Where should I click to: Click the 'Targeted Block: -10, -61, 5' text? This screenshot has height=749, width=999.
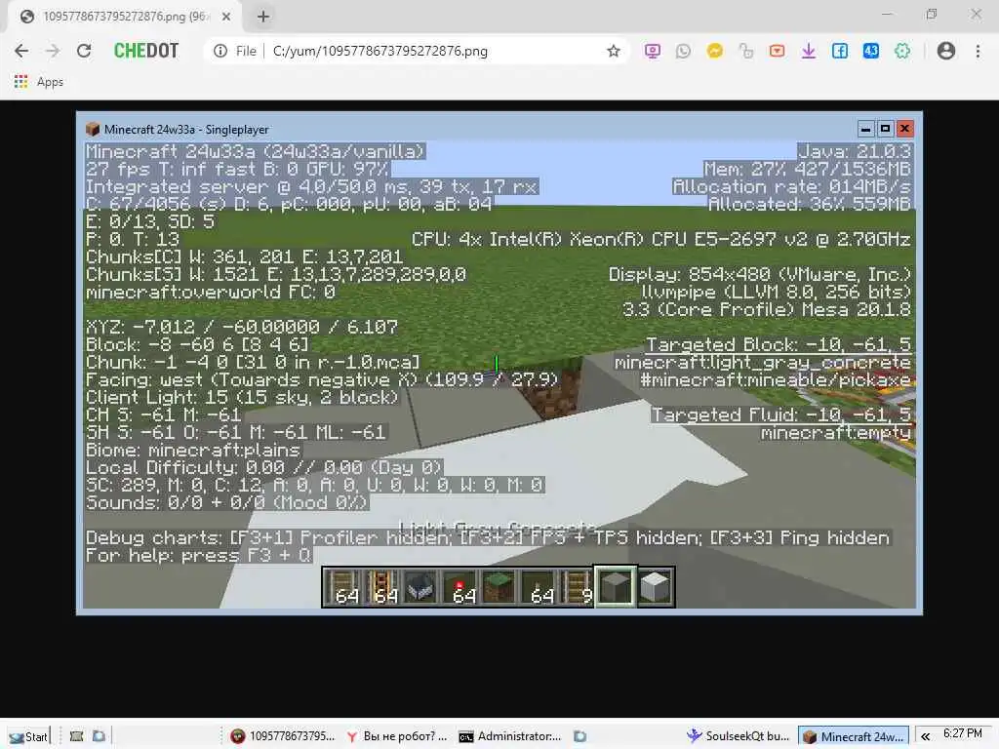tap(778, 344)
